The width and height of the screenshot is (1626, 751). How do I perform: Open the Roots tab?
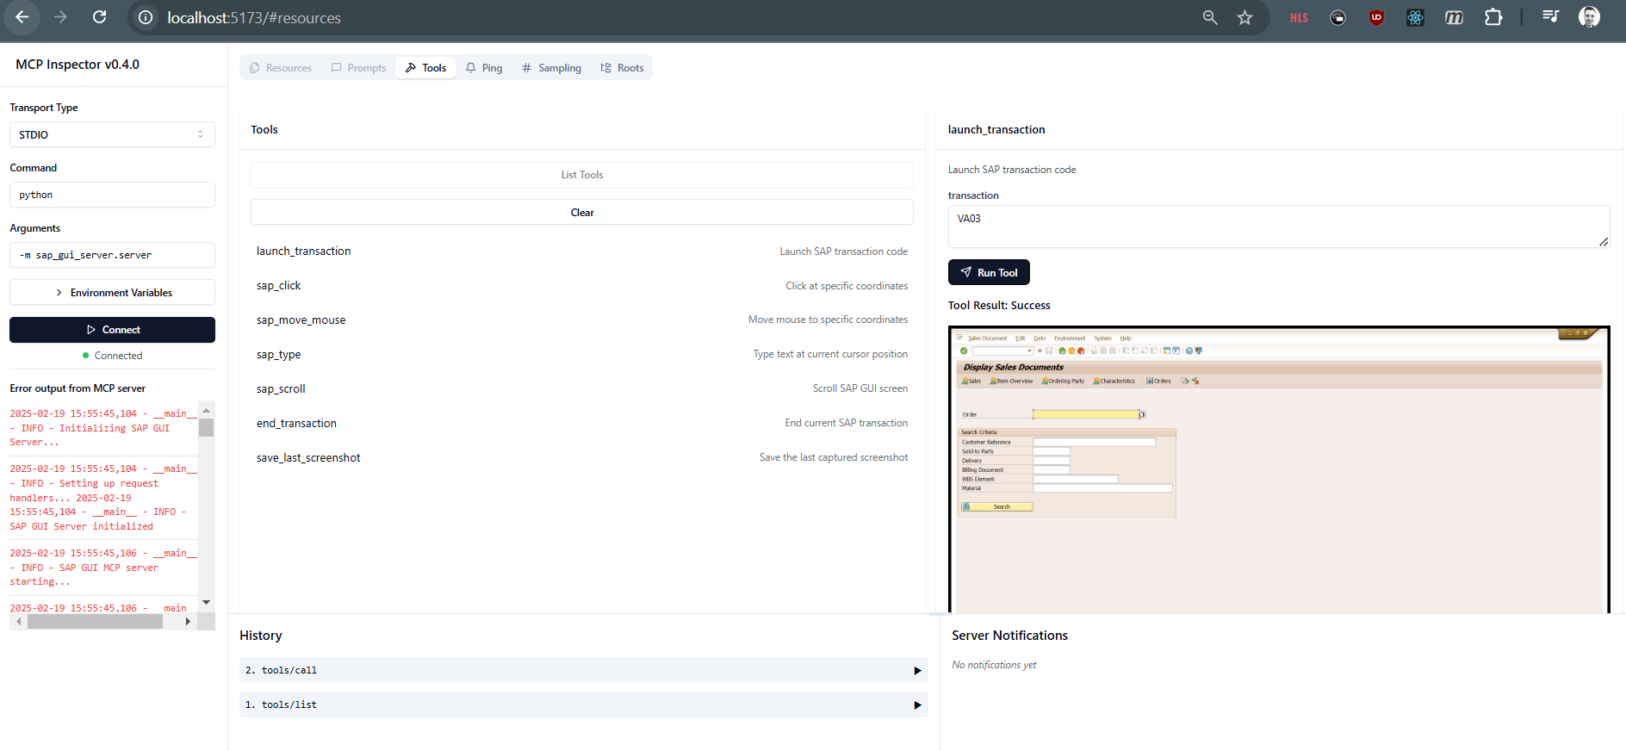click(622, 68)
